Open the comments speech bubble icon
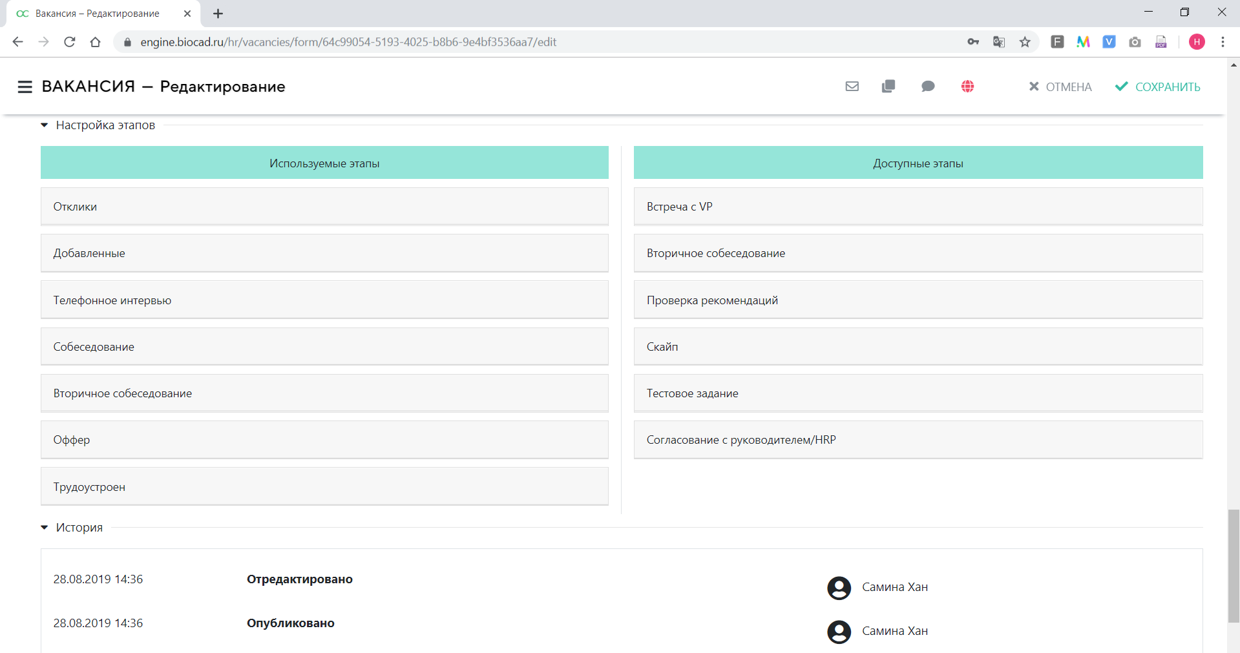 tap(928, 87)
